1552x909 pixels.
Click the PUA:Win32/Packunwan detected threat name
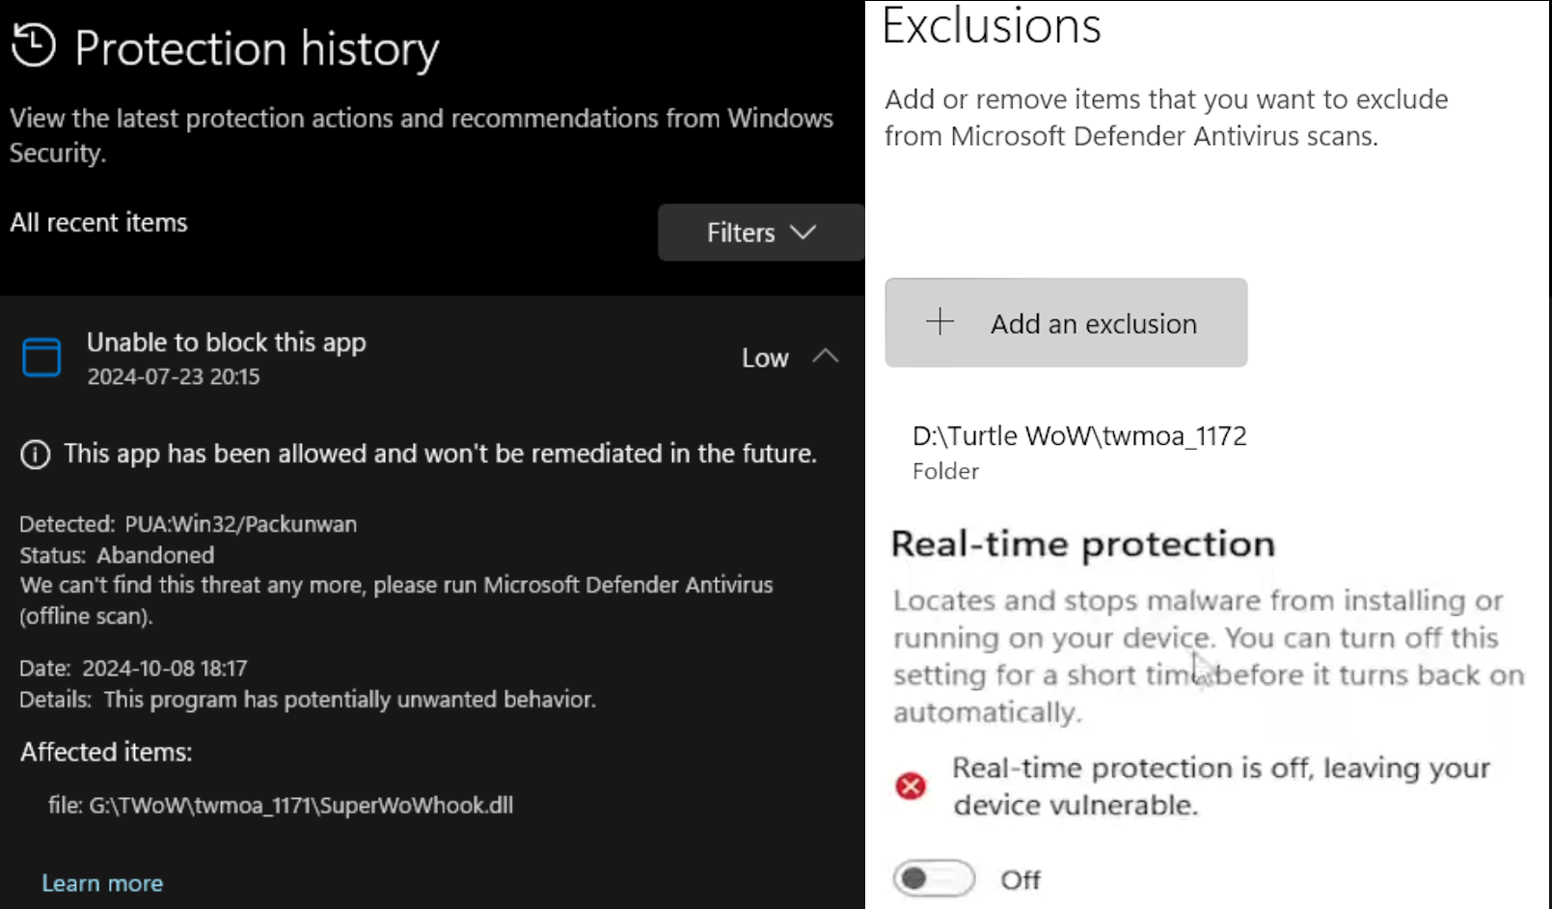pos(240,524)
